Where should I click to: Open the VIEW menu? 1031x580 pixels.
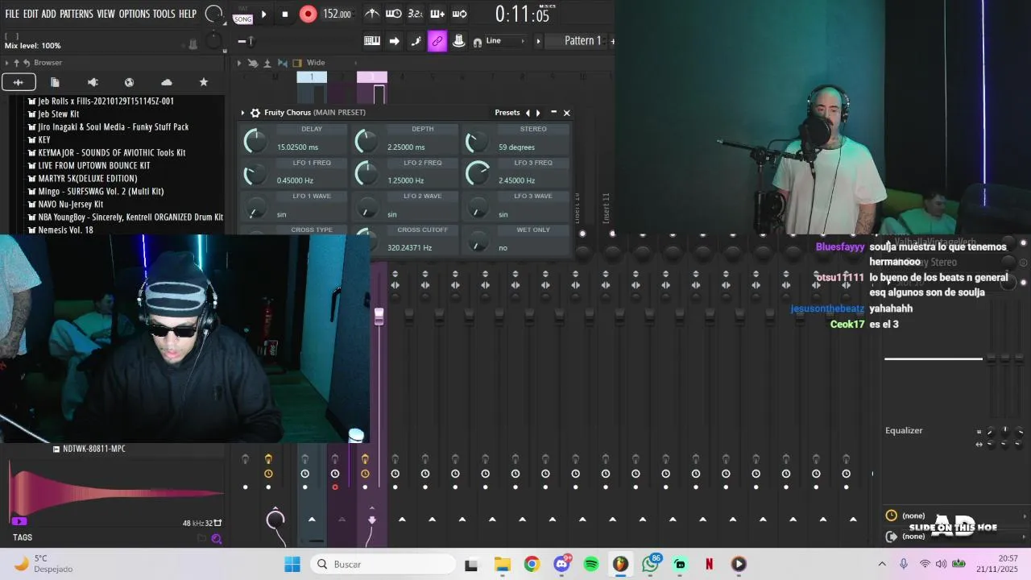(x=106, y=14)
